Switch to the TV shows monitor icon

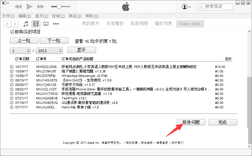pyautogui.click(x=46, y=24)
